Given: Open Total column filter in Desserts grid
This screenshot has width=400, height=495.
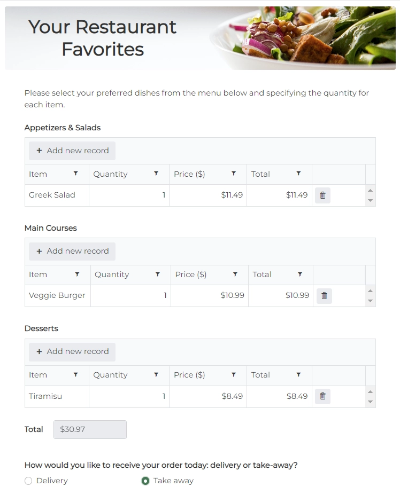Looking at the screenshot, I should 298,375.
